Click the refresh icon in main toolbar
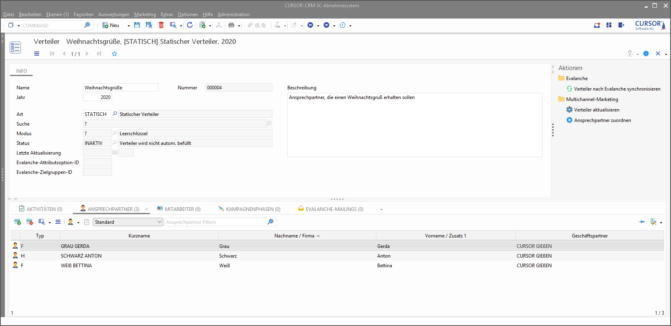Image resolution: width=671 pixels, height=326 pixels. point(190,25)
